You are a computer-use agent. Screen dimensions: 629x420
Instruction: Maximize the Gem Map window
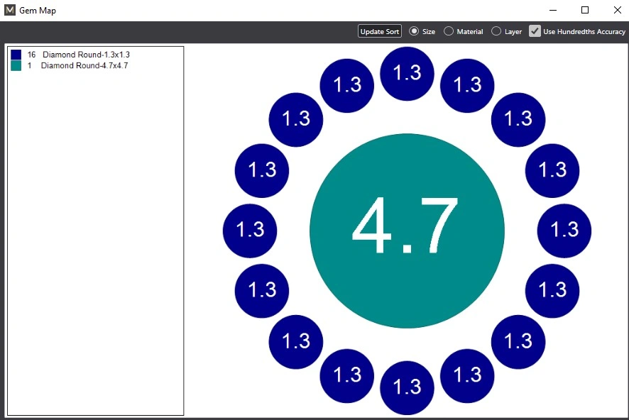pos(585,11)
